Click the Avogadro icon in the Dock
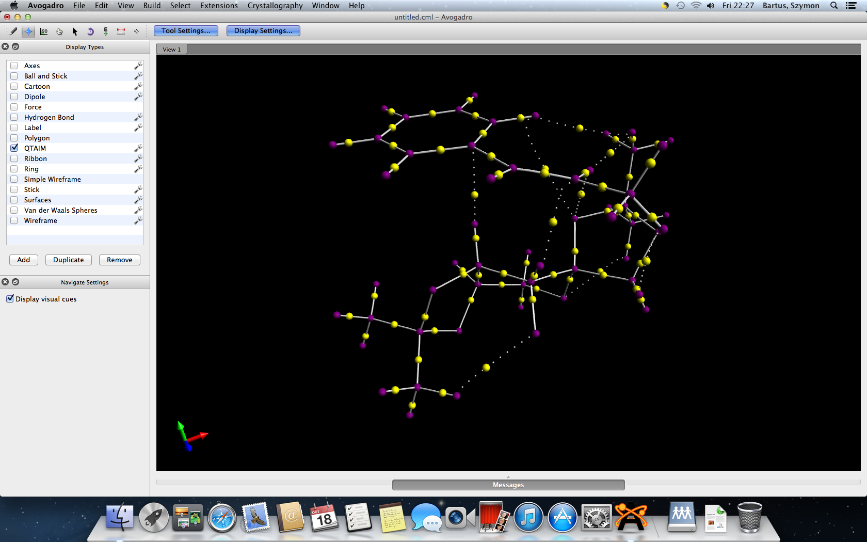The image size is (867, 542). tap(630, 518)
